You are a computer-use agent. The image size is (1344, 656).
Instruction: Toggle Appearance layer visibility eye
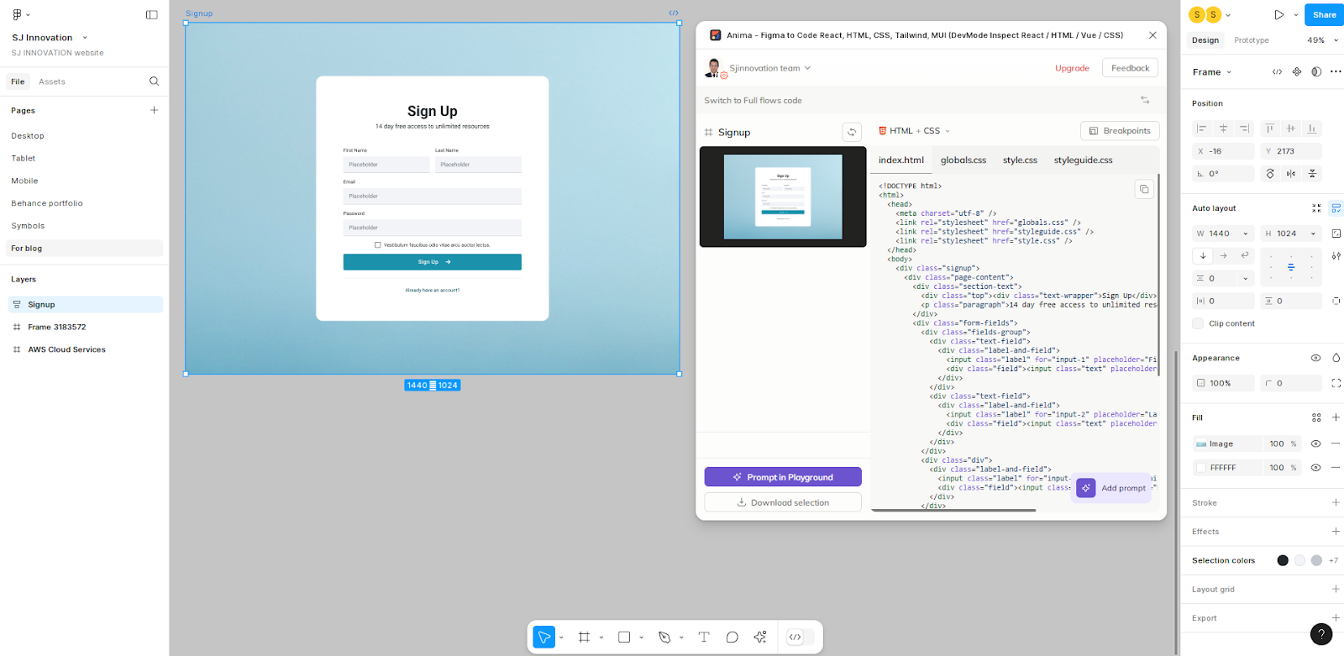1316,358
